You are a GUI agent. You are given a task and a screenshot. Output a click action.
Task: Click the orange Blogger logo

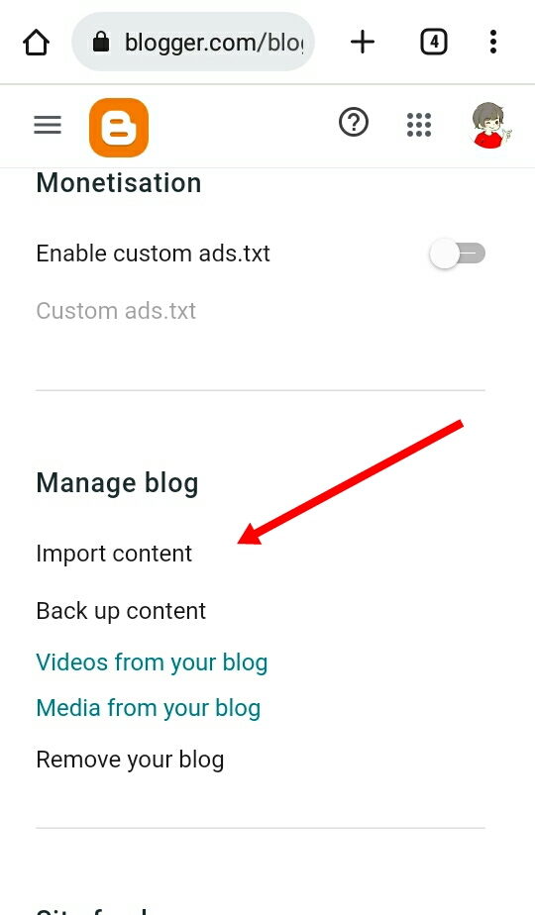coord(119,127)
